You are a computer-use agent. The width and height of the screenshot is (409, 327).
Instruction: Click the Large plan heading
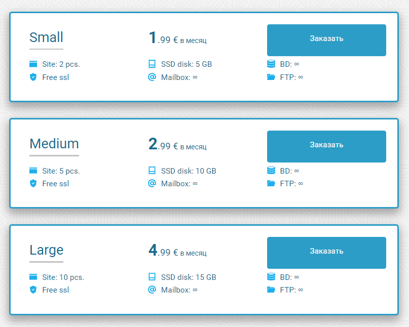(46, 250)
